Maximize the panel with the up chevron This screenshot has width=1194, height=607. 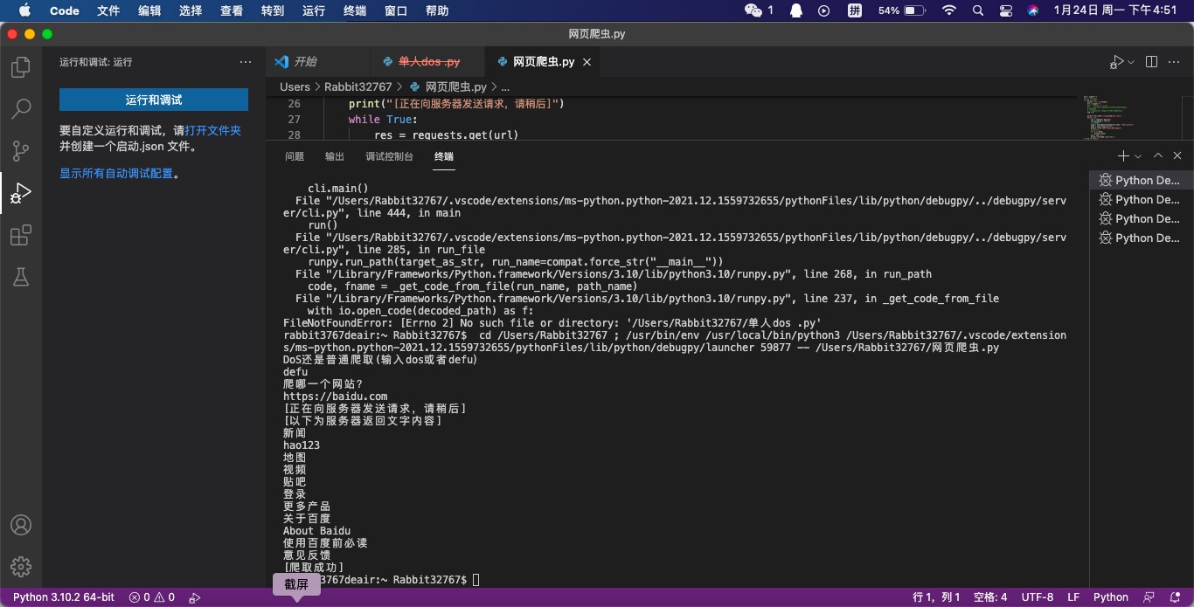point(1158,155)
